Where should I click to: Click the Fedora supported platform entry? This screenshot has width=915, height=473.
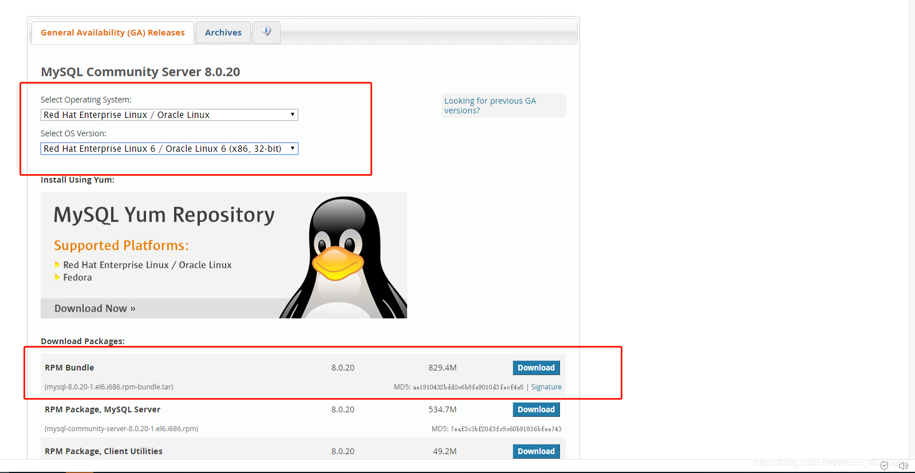pyautogui.click(x=77, y=277)
